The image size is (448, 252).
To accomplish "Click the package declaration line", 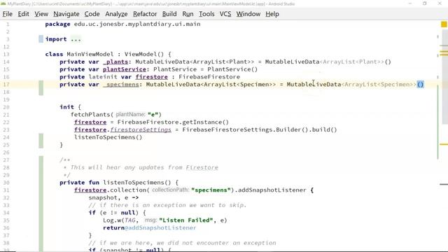I will tap(122, 24).
